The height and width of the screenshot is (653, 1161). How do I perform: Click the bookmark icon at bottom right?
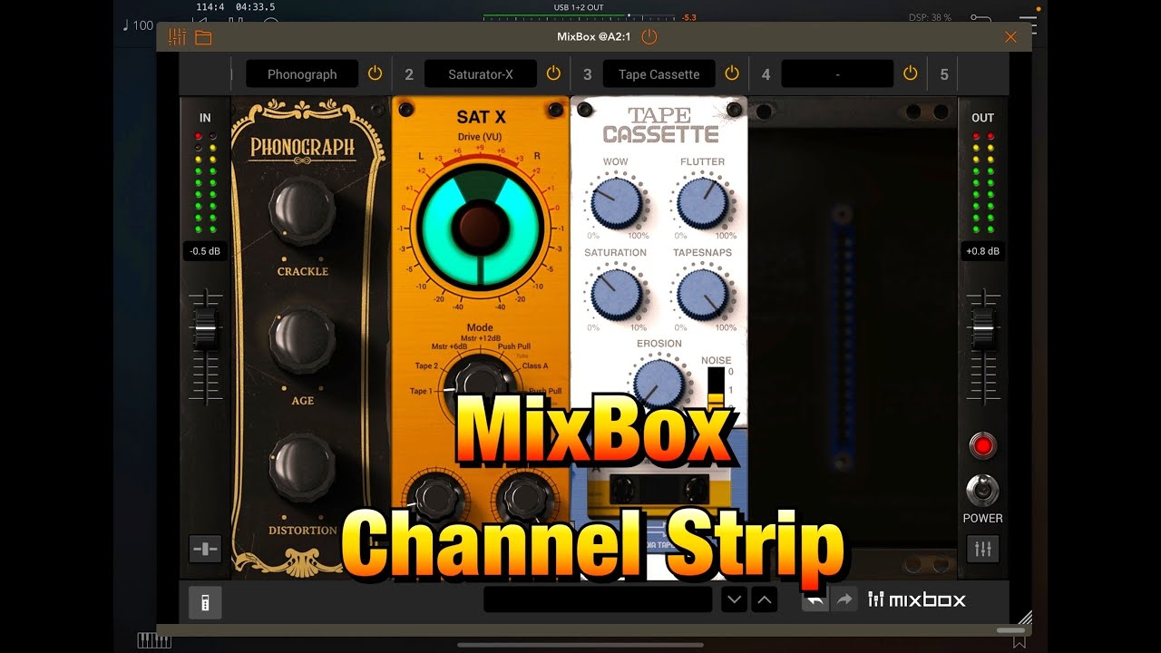coord(1020,642)
